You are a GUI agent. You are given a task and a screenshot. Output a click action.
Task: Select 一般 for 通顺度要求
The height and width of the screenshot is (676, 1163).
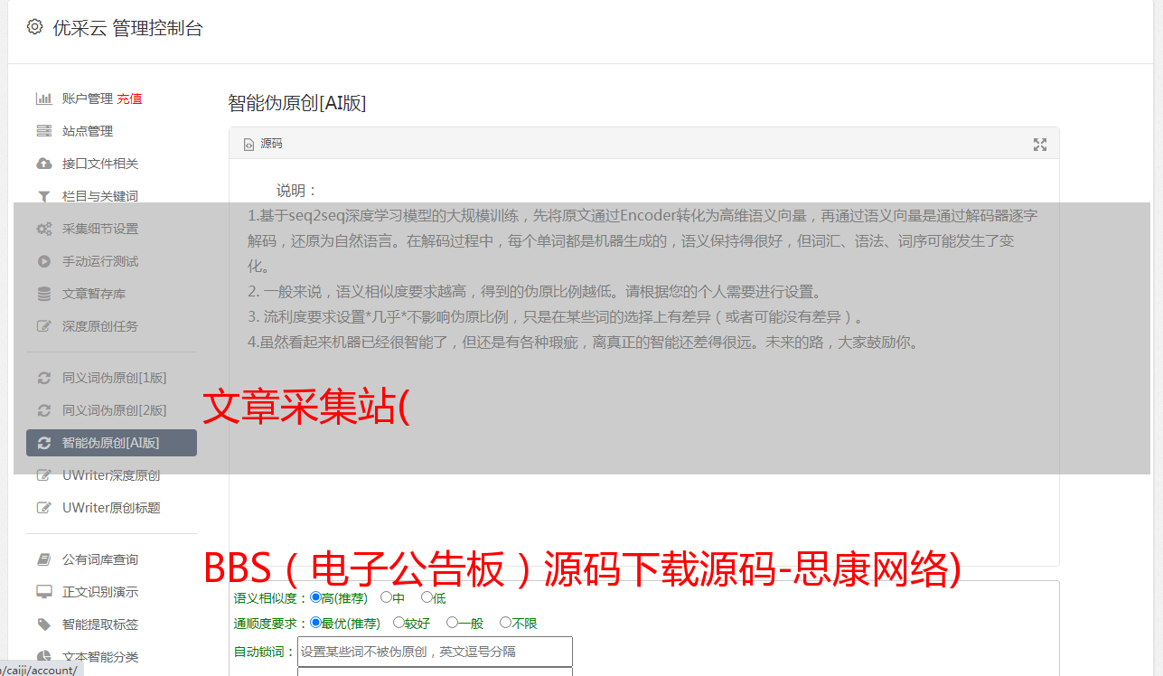click(x=452, y=622)
